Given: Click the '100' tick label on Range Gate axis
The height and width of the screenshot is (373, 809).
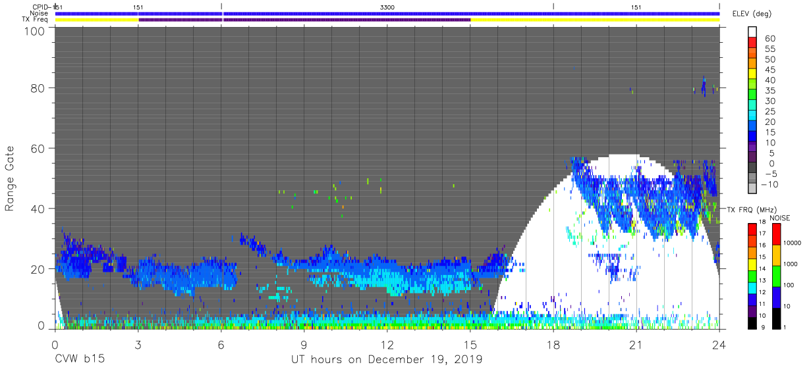Looking at the screenshot, I should [36, 30].
